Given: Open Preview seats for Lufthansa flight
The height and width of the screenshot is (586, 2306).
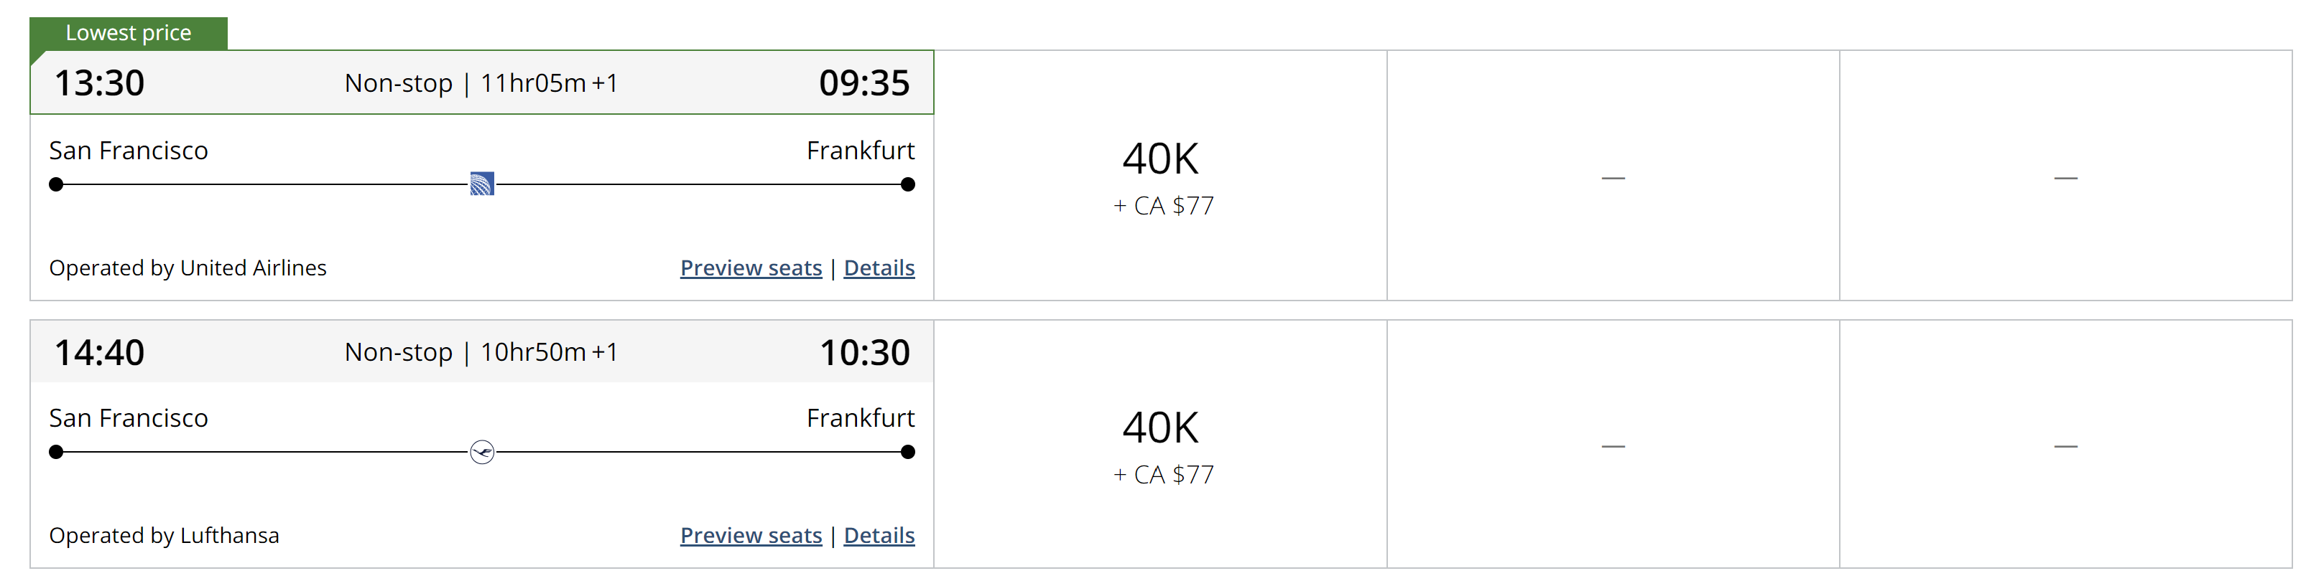Looking at the screenshot, I should 750,535.
